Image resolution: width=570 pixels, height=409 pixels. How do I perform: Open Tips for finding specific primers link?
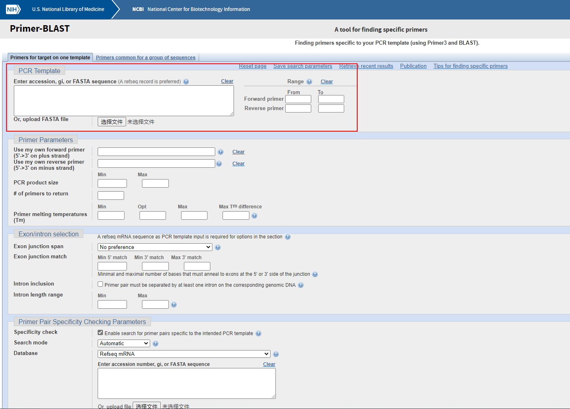(470, 66)
